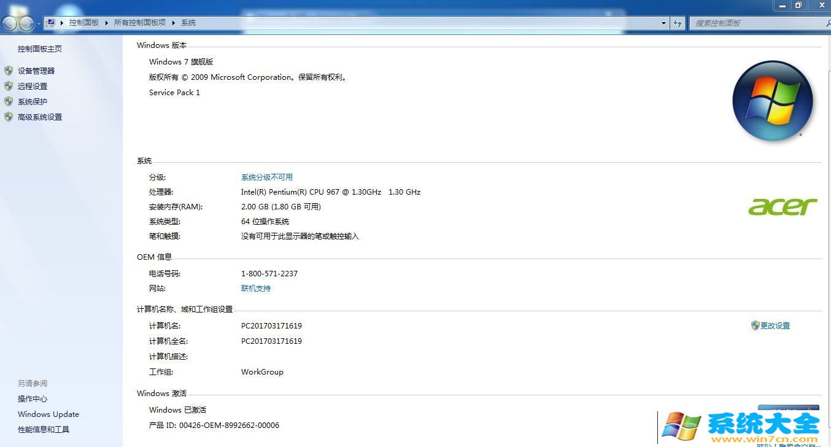Open 高级系统设置 in the sidebar
The image size is (831, 447).
(40, 117)
